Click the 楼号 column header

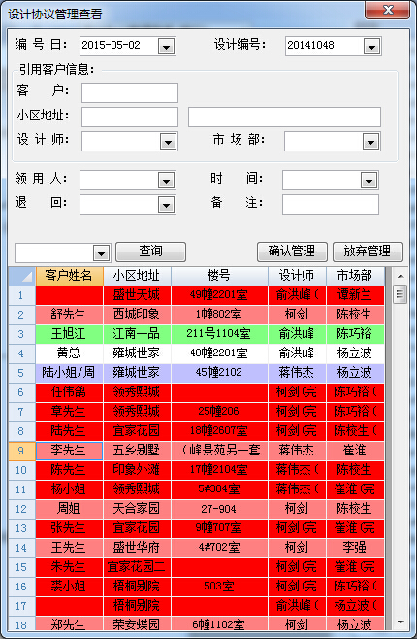pyautogui.click(x=219, y=276)
